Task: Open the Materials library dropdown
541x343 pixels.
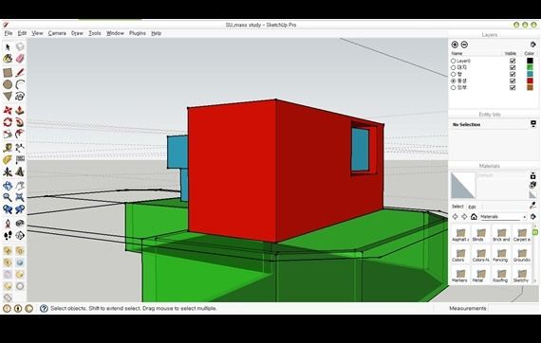Action: [503, 217]
